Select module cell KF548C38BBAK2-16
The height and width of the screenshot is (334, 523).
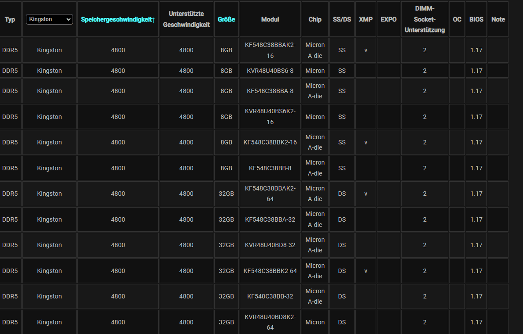[x=270, y=50]
